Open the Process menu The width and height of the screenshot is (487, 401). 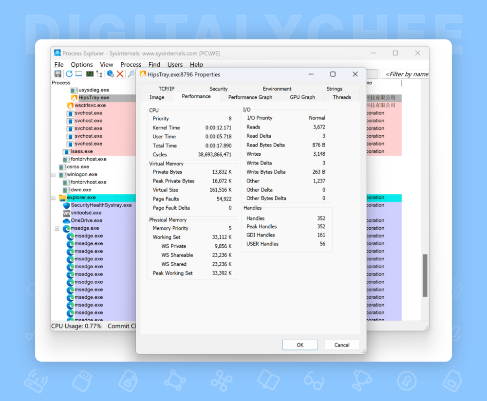(131, 65)
